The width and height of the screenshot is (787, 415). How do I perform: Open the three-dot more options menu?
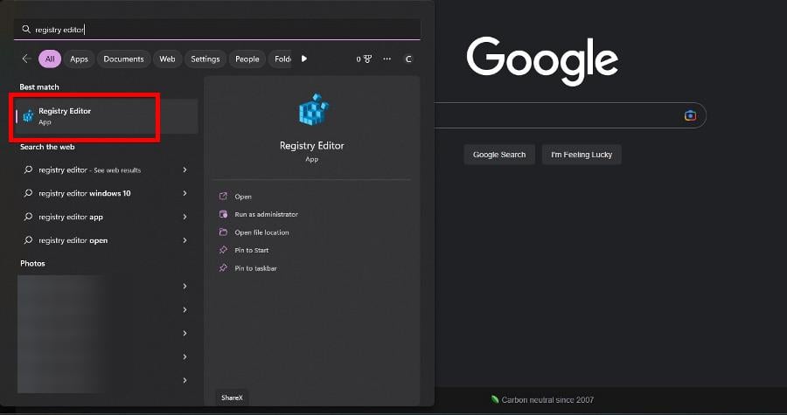pyautogui.click(x=387, y=59)
